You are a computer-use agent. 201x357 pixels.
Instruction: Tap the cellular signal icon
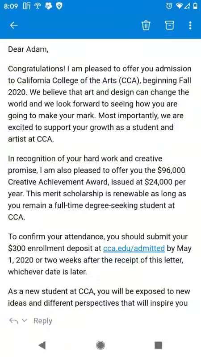(x=188, y=6)
